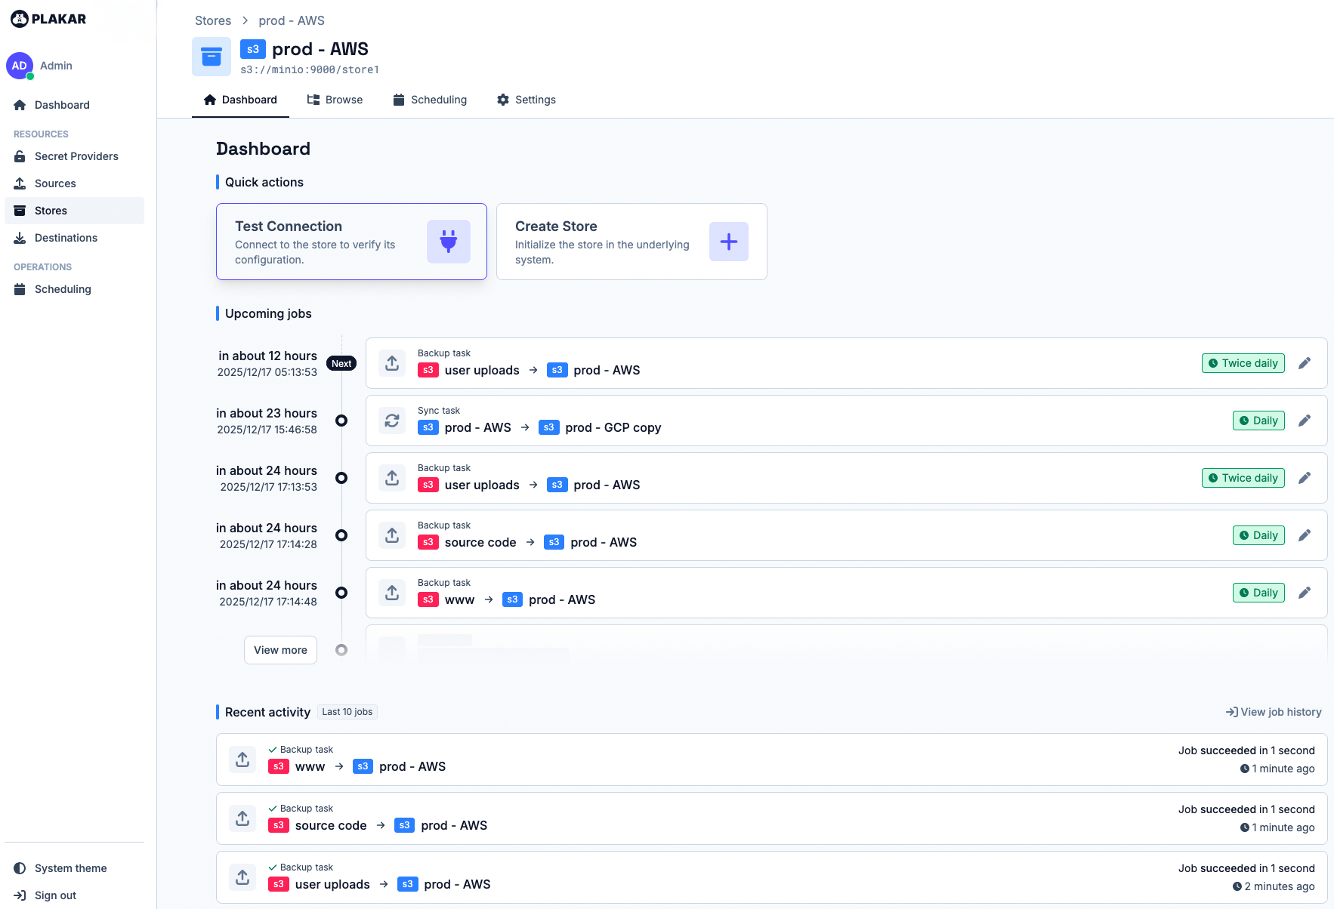Open the Admin avatar profile

point(20,66)
